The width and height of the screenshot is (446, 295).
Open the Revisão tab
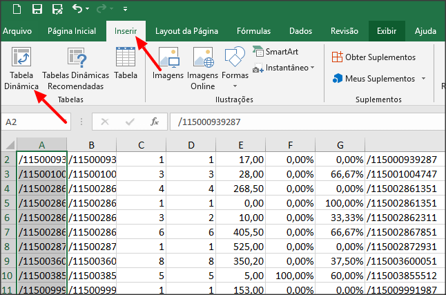point(345,31)
